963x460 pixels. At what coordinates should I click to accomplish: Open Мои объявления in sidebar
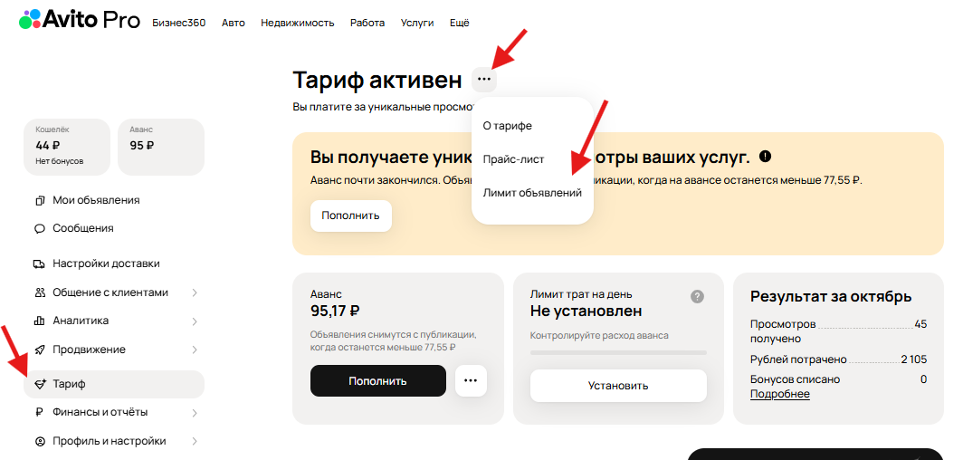(96, 200)
